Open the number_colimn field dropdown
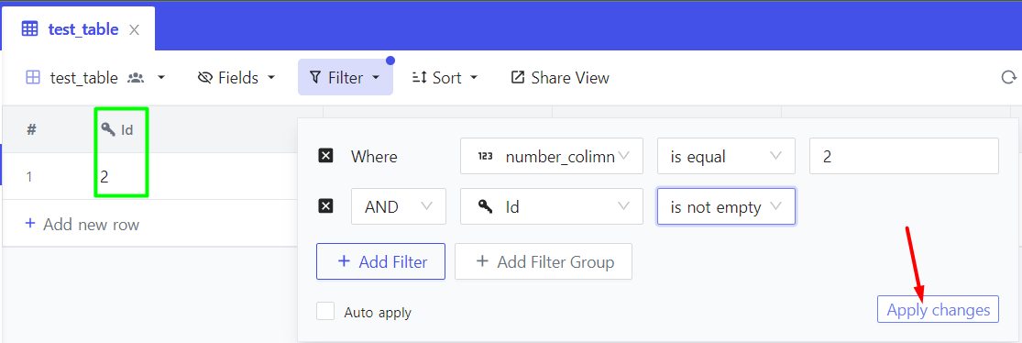 coord(552,156)
